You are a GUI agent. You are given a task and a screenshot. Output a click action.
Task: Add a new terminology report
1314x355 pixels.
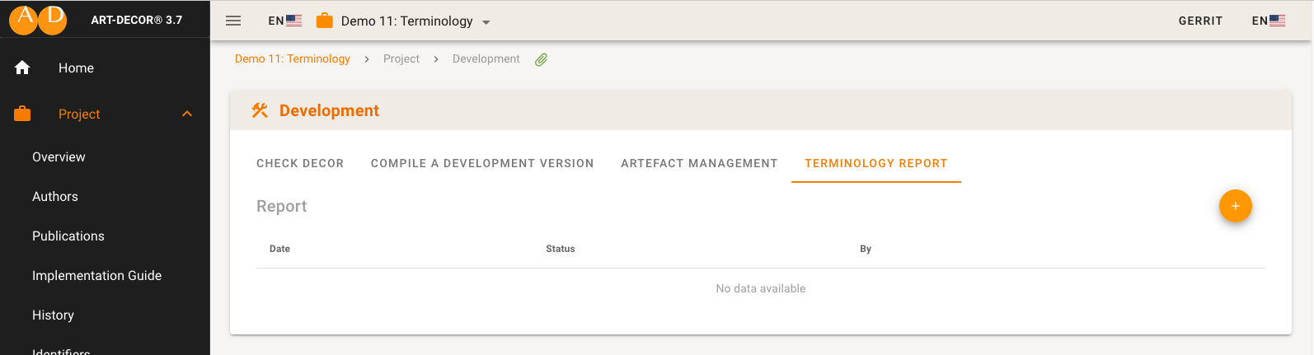click(x=1235, y=206)
